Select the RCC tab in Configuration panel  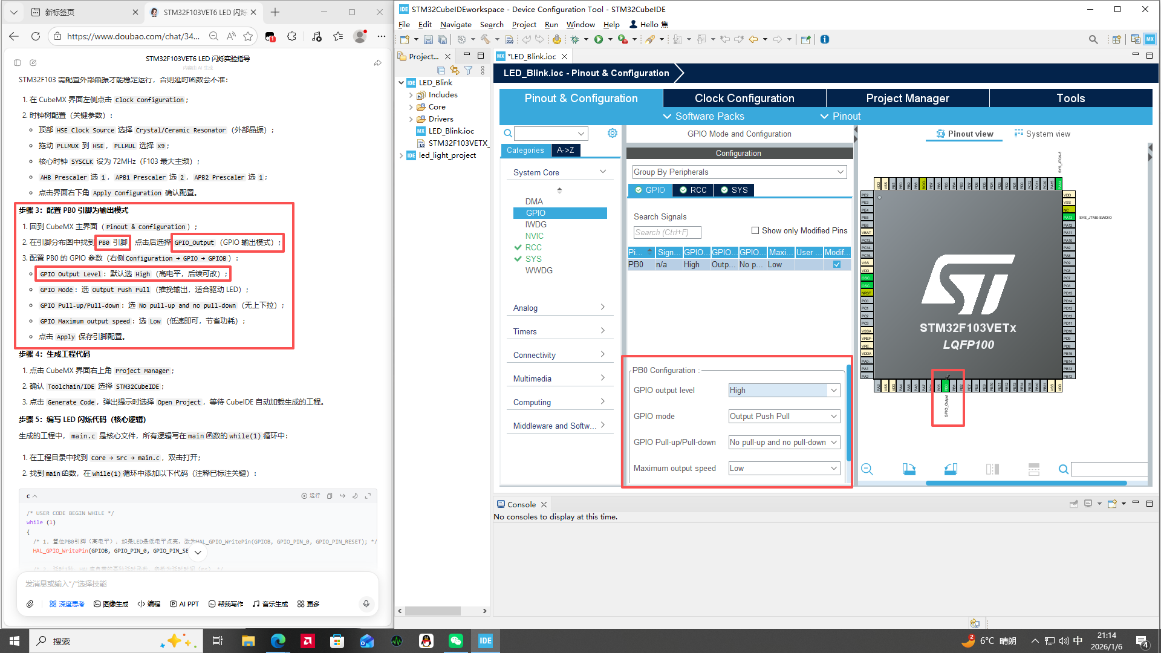692,190
